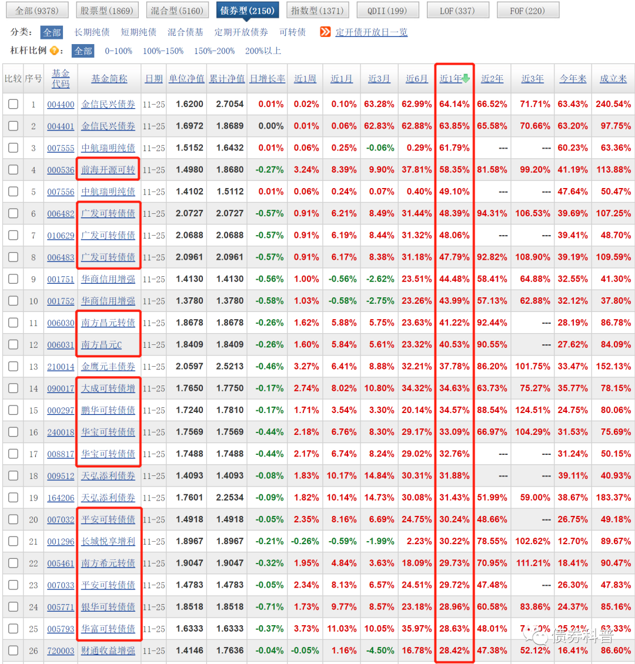Open the 大成可转债增 fund name link
635x664 pixels.
coord(108,388)
